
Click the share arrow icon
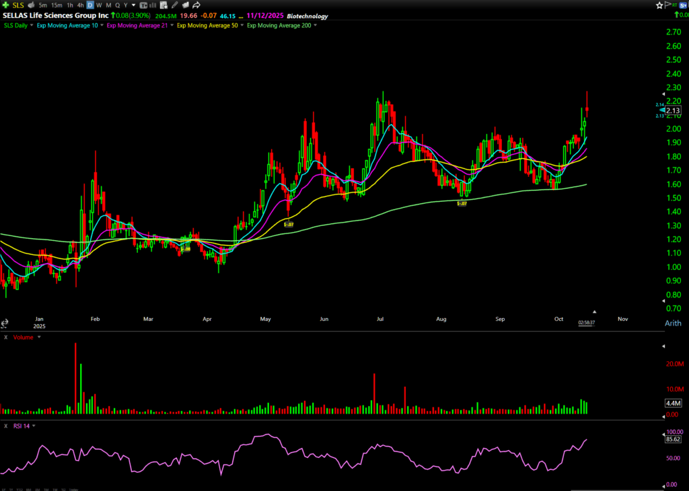[x=196, y=5]
